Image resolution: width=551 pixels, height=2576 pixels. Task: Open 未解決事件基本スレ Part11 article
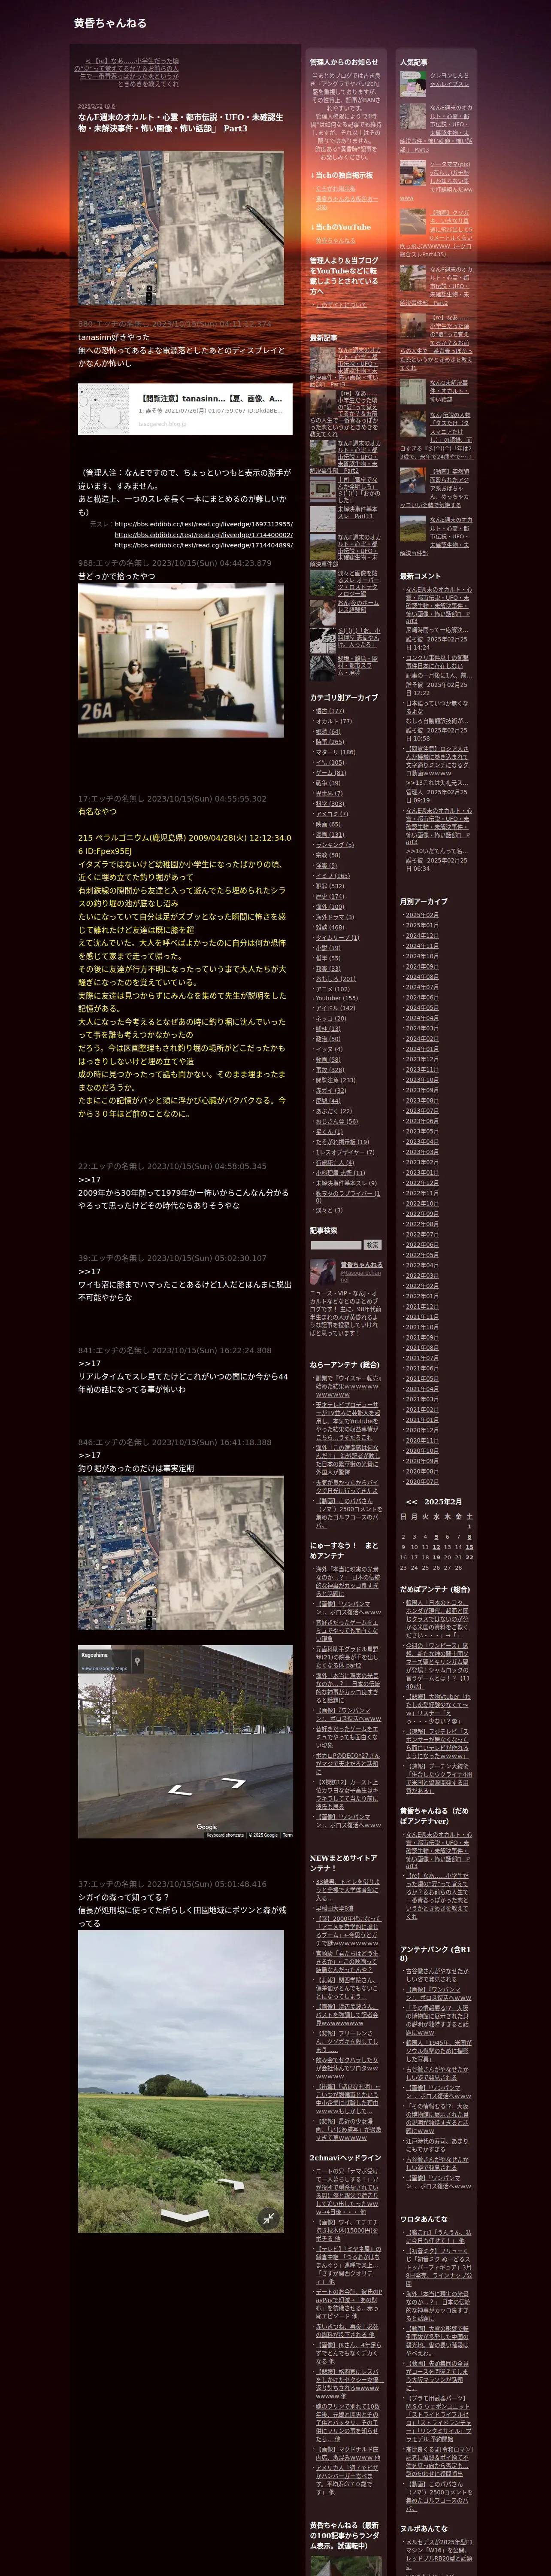(x=358, y=512)
